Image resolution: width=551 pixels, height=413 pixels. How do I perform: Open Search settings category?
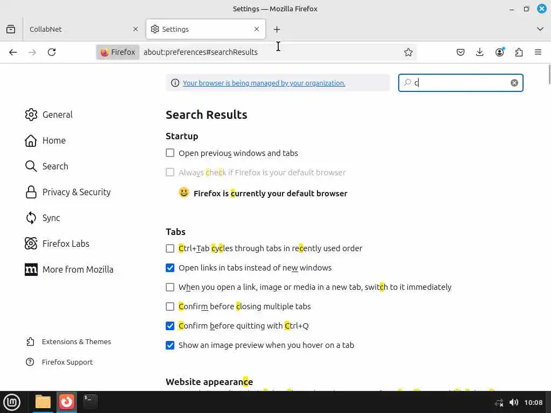tap(47, 166)
